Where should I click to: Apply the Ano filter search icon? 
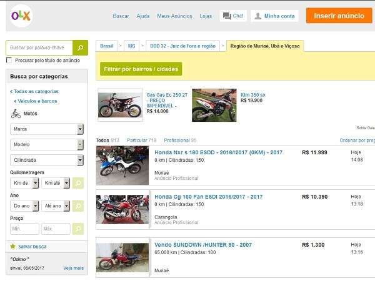click(x=78, y=205)
